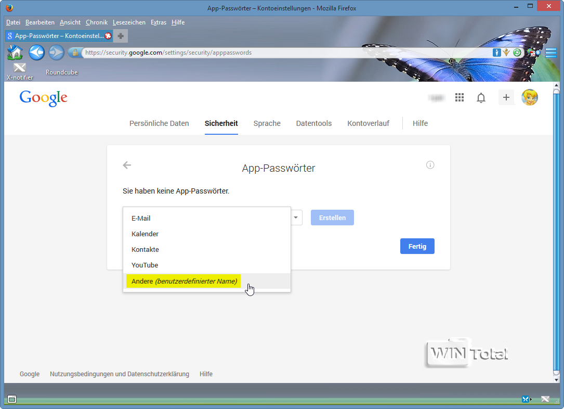
Task: Click the device dropdown arrow beside Erstellen
Action: (296, 218)
